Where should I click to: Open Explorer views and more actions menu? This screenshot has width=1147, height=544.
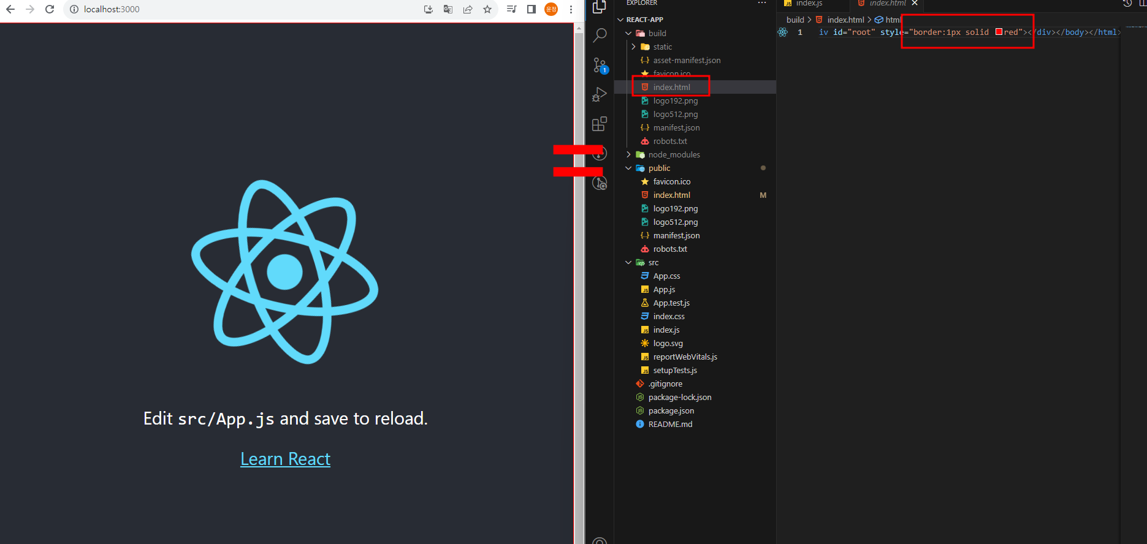click(762, 3)
